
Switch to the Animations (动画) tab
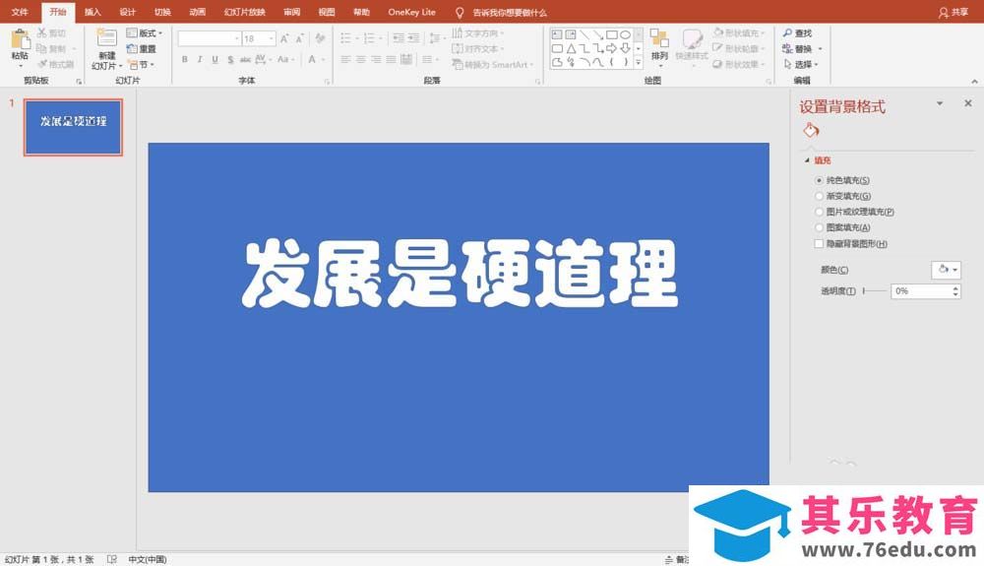click(x=198, y=12)
